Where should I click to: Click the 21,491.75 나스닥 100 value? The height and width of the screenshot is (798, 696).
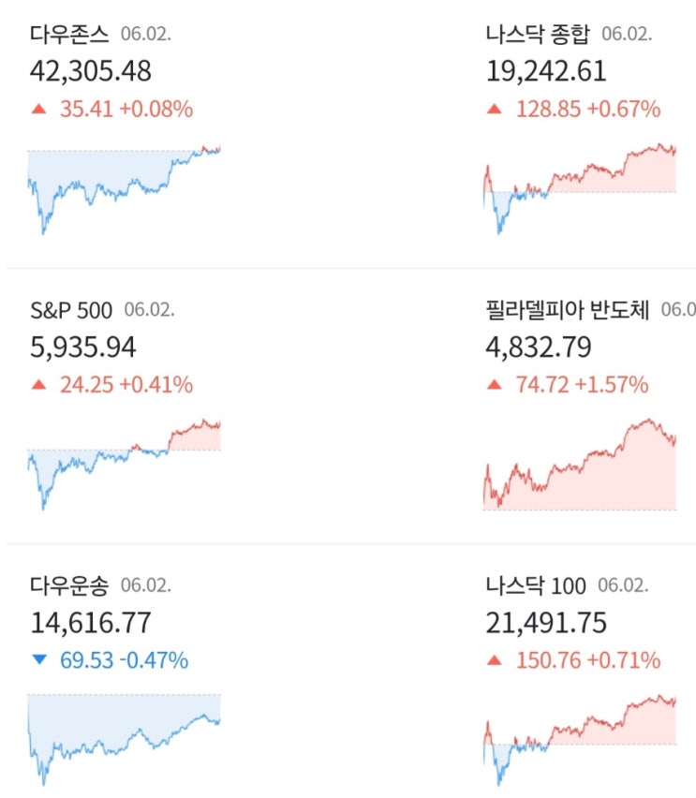[546, 623]
